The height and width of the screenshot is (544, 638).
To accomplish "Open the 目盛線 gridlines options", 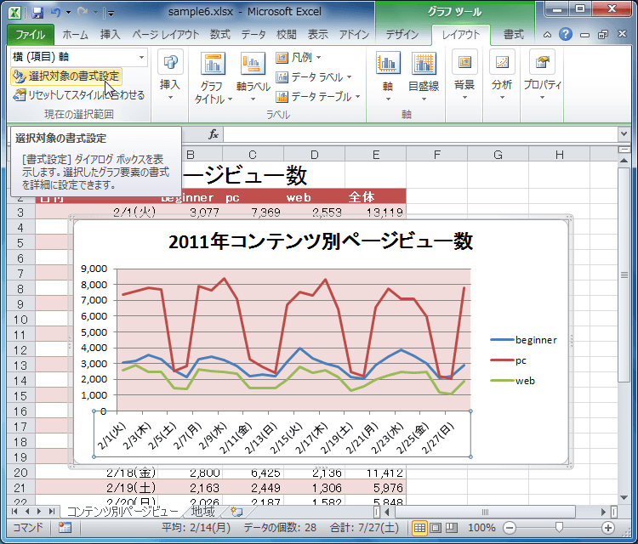I will pos(424,76).
